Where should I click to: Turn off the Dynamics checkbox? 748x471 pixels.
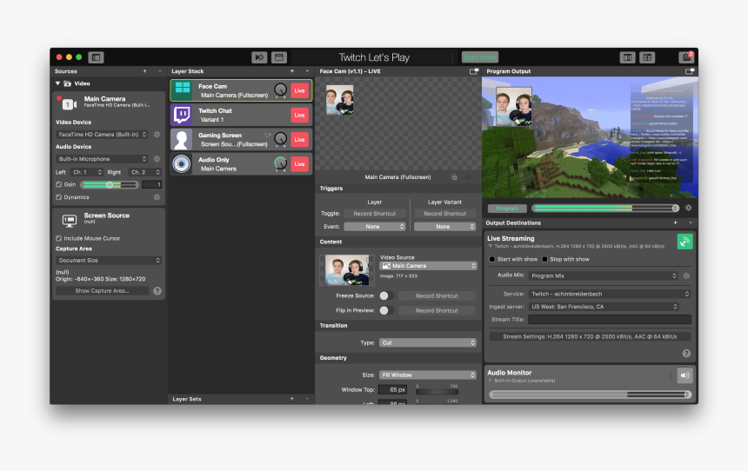pos(59,197)
